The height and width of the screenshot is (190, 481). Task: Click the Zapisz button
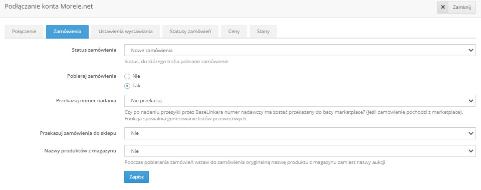pyautogui.click(x=136, y=177)
